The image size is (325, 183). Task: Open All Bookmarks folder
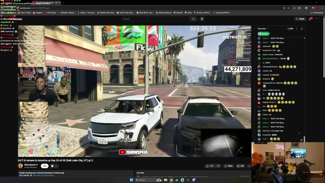pyautogui.click(x=317, y=13)
